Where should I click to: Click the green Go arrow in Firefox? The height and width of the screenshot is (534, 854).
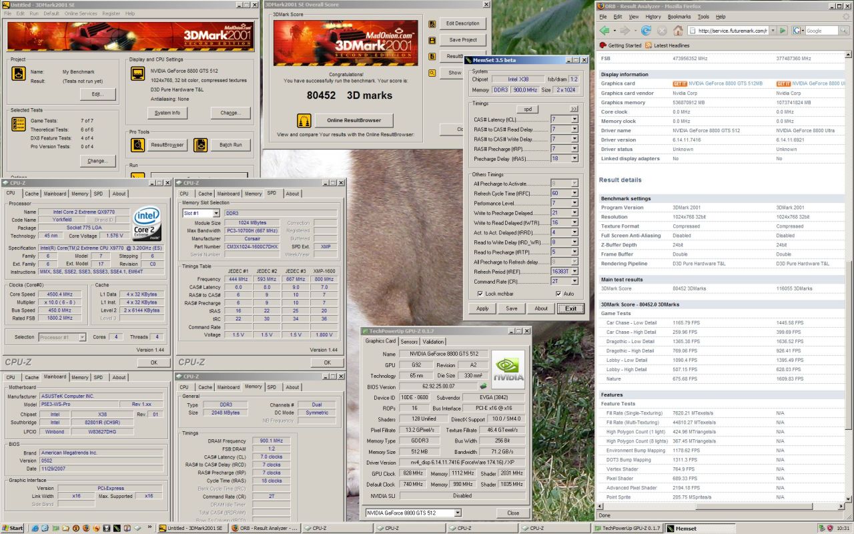click(783, 31)
